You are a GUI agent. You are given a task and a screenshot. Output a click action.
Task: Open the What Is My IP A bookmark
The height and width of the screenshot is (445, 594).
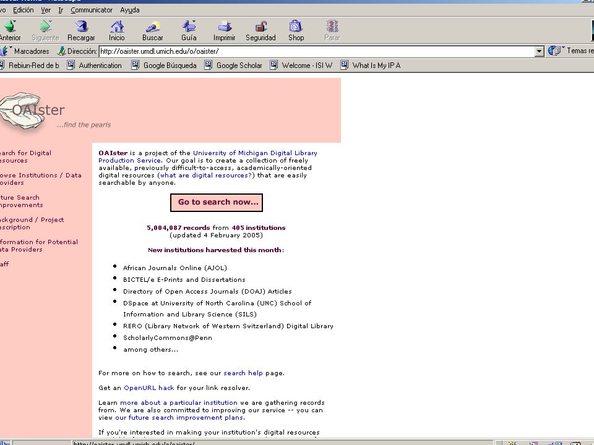pos(371,66)
